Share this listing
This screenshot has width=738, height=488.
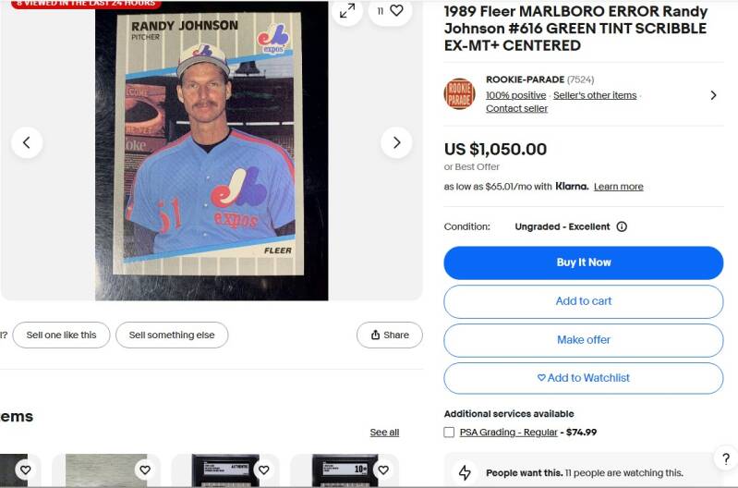[x=389, y=335]
